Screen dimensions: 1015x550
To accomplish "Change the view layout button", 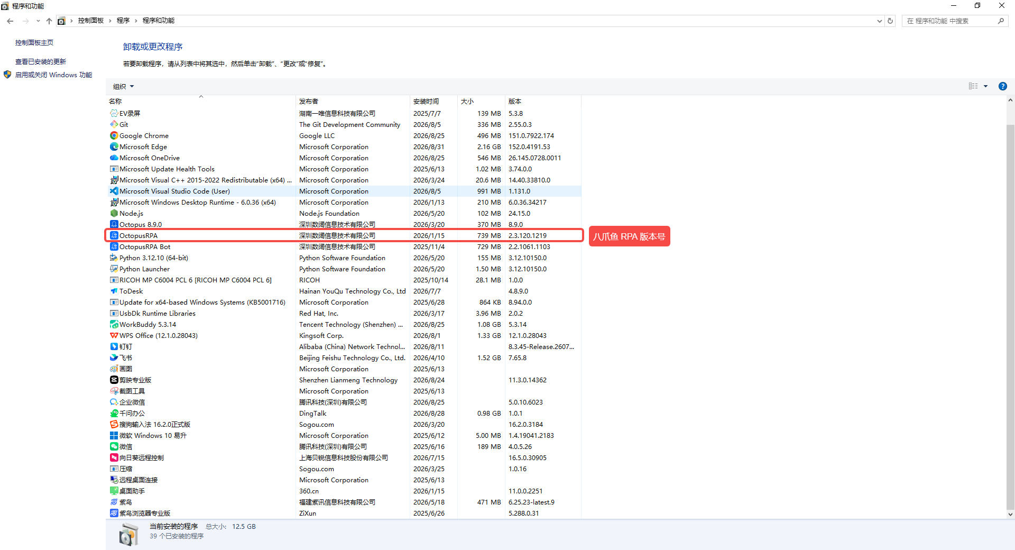I will point(973,86).
